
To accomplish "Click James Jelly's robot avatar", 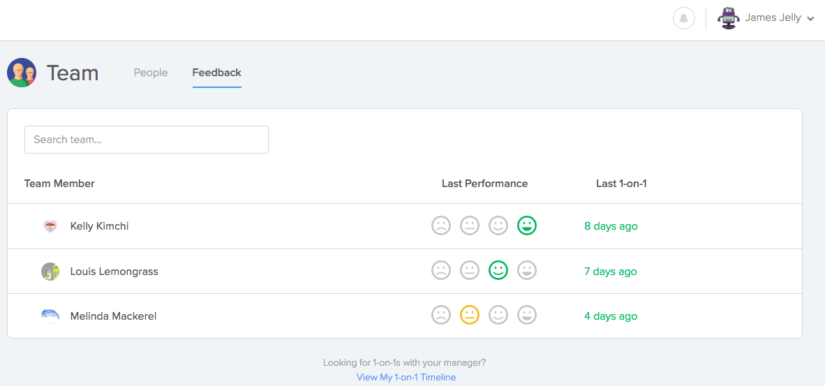I will [728, 18].
